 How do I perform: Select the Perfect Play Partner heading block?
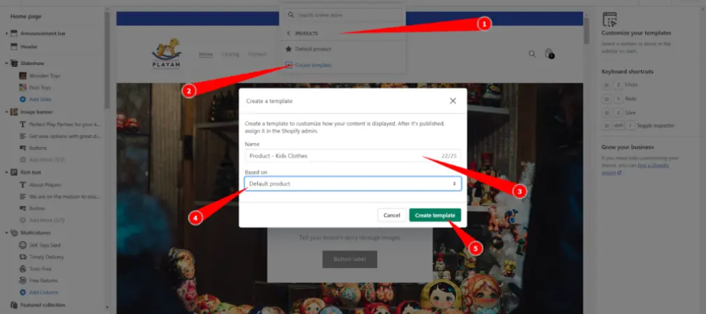[66, 124]
